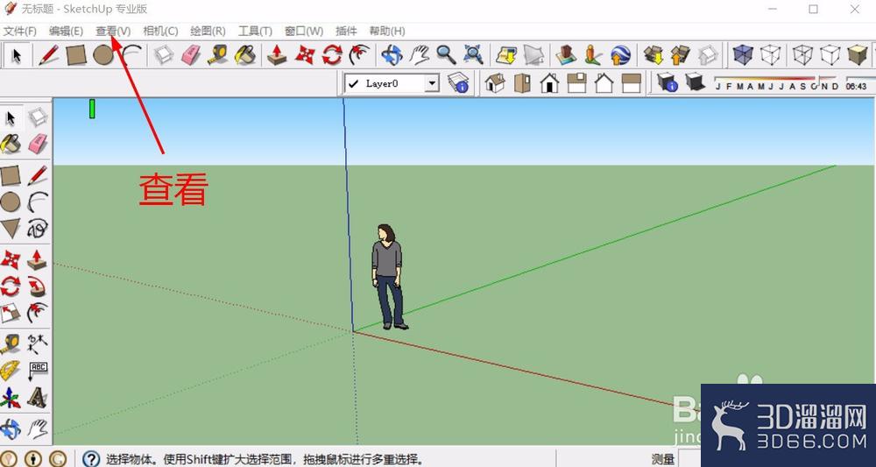Open Get Models from 3D Warehouse
The image size is (876, 467).
pos(653,54)
